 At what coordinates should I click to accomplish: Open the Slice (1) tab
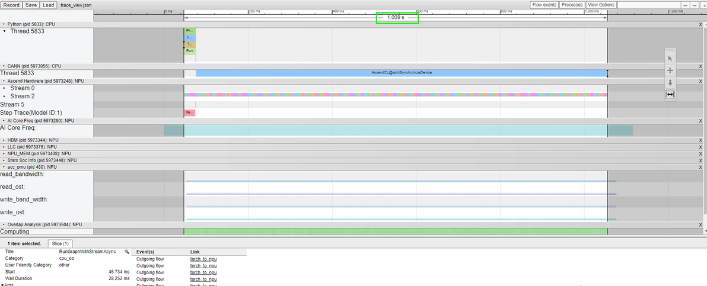pyautogui.click(x=60, y=244)
